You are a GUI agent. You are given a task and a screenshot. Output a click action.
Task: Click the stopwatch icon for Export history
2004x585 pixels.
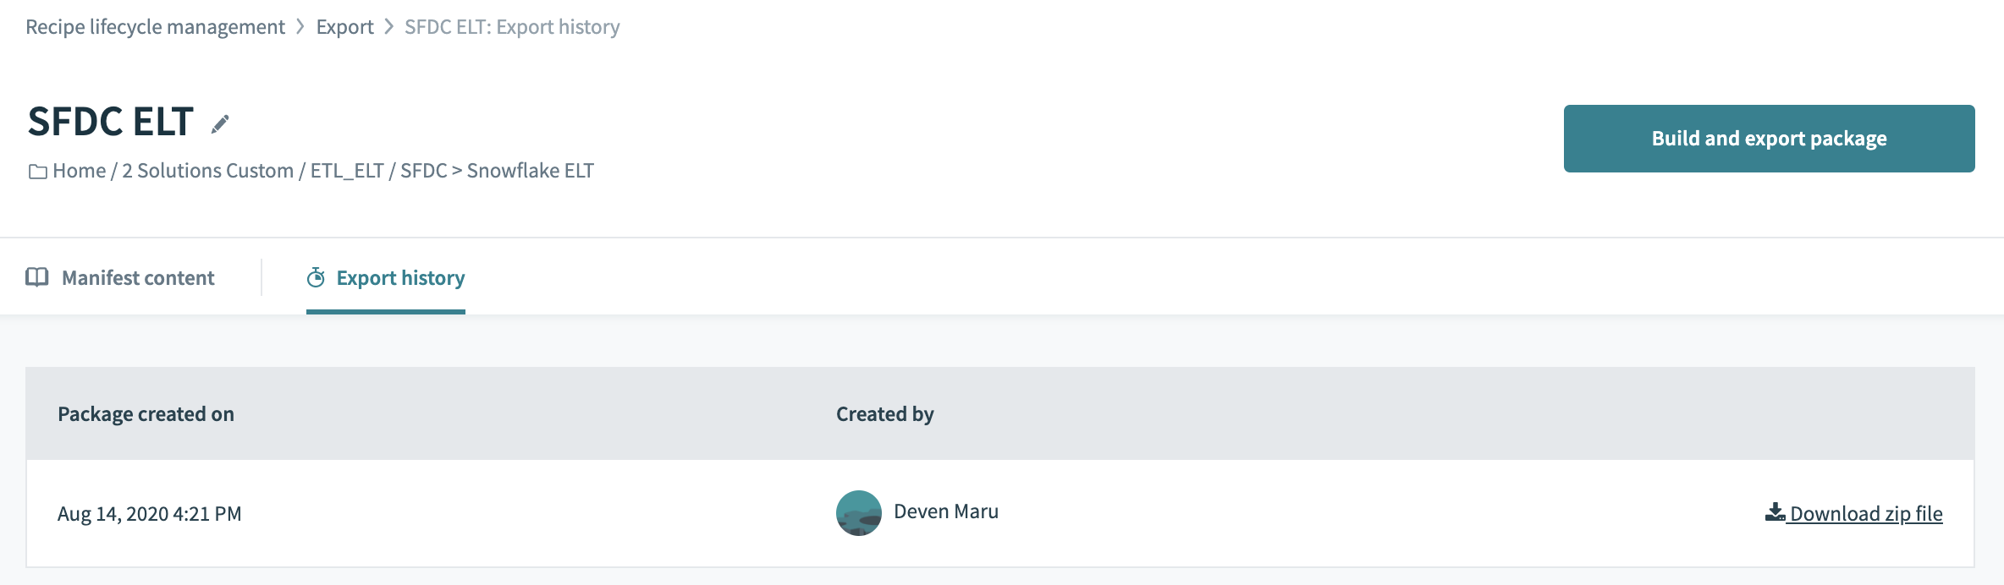coord(316,277)
